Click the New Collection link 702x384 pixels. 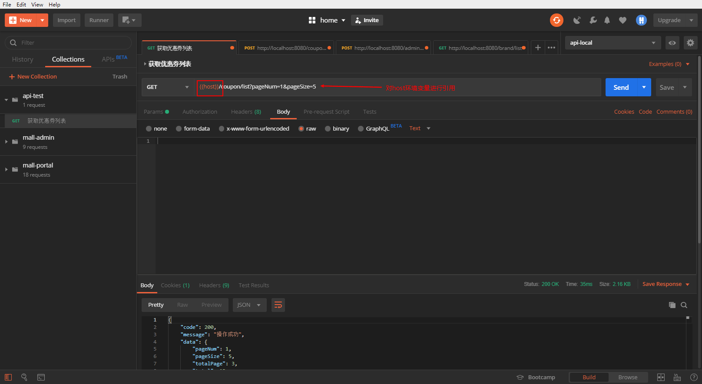33,76
